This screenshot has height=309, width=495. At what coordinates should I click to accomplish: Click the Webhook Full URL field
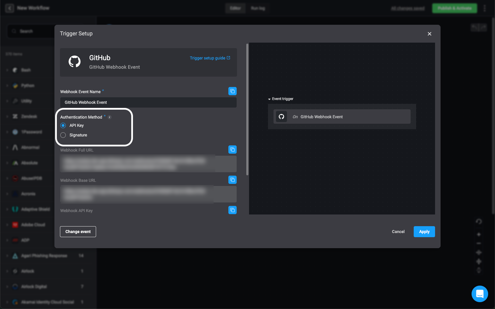[x=148, y=164]
